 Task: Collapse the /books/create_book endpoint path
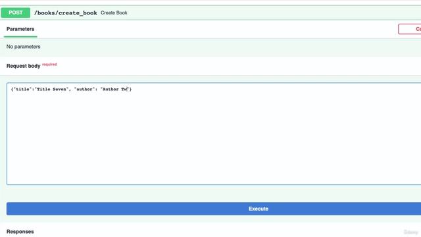(x=66, y=13)
